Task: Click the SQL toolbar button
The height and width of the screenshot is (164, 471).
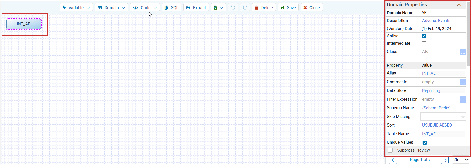Action: pos(171,7)
